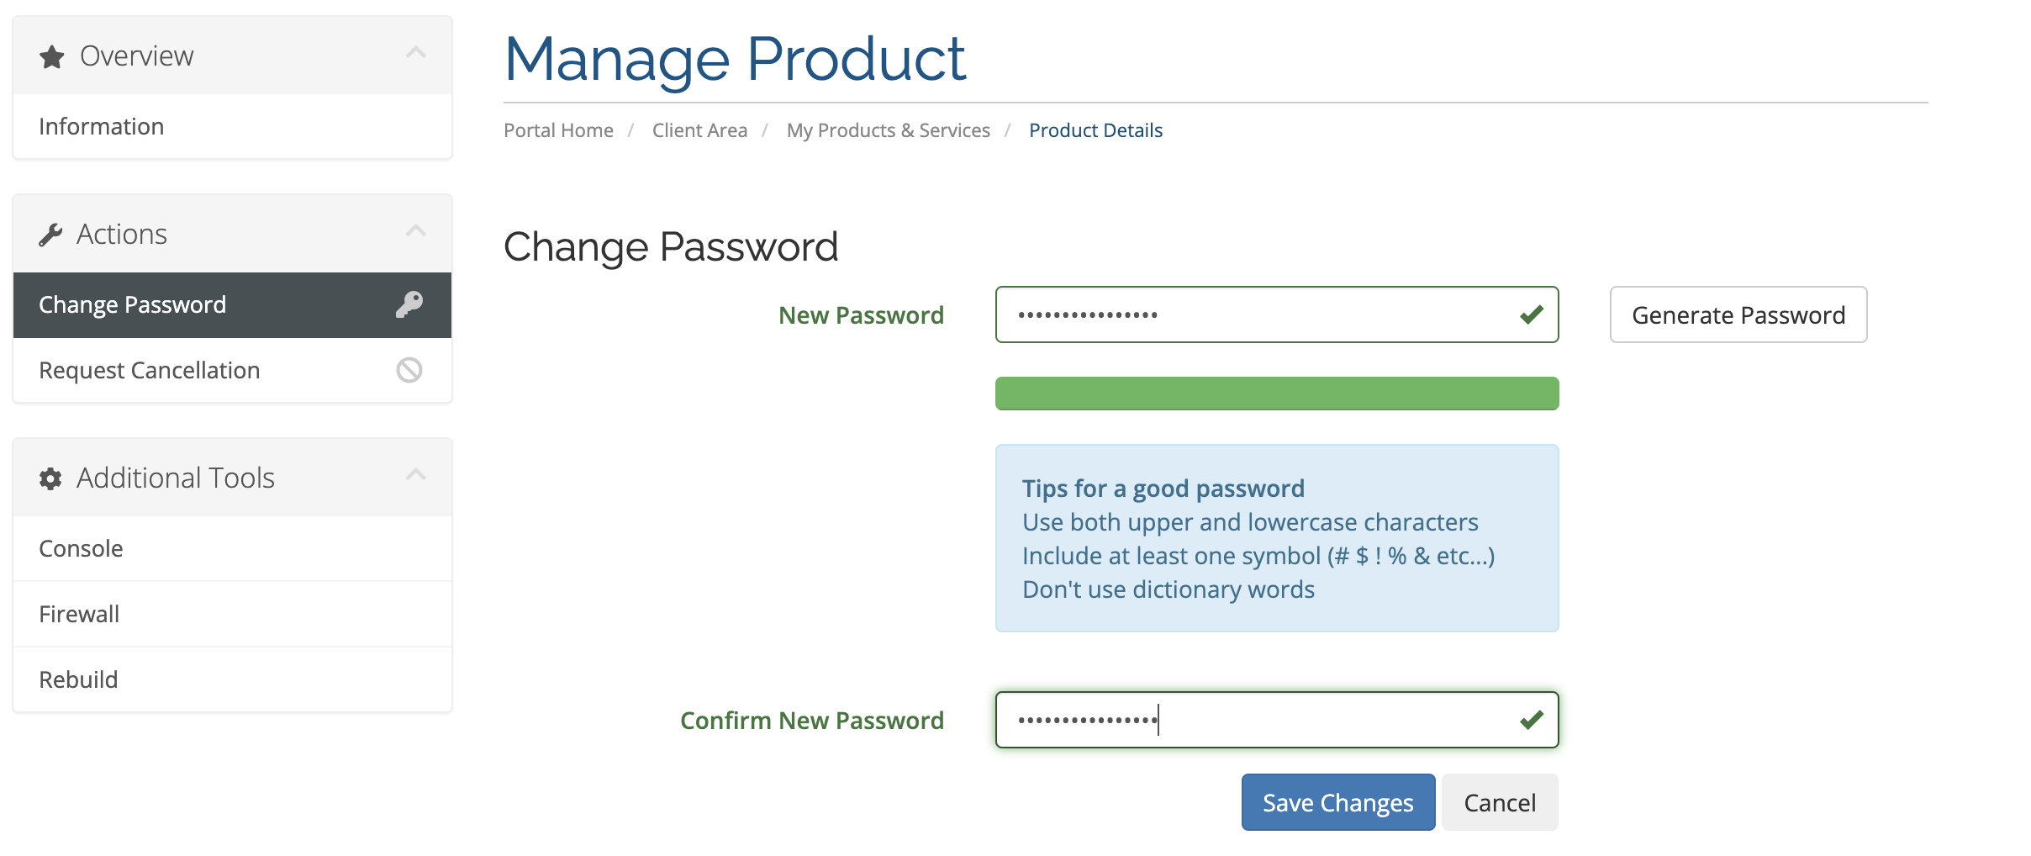Image resolution: width=2031 pixels, height=856 pixels.
Task: Cancel the password change
Action: 1499,803
